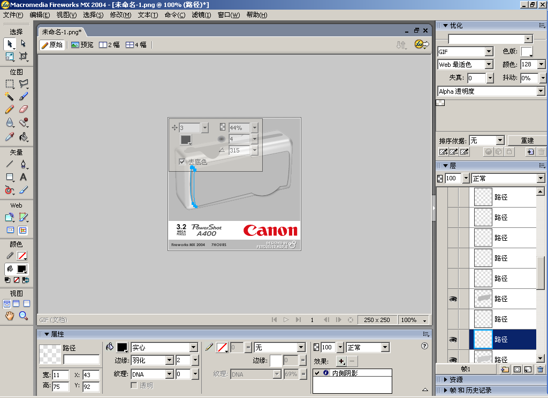Open the 修改 menu
Image resolution: width=548 pixels, height=398 pixels.
coord(120,14)
